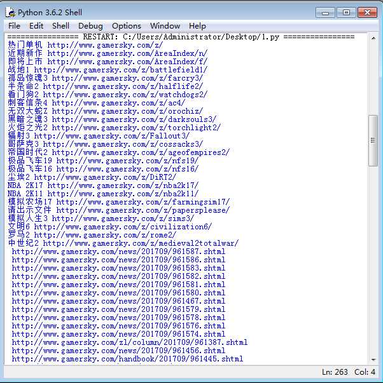Click the zl/column/201709/961387.shtml line
Viewport: 383px width, 383px height.
[x=130, y=342]
